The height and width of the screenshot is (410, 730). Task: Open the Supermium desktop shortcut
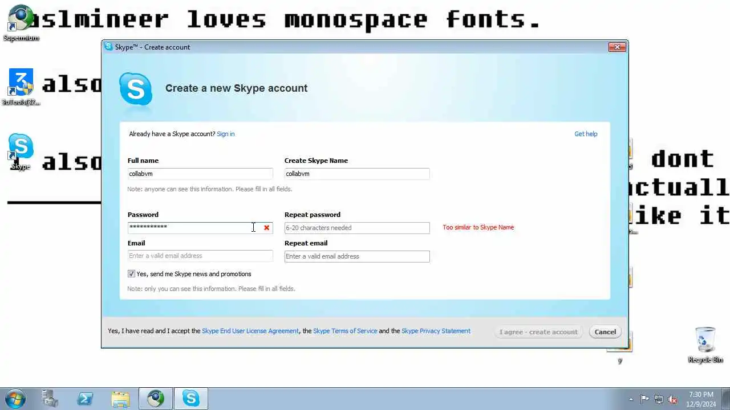[x=21, y=23]
